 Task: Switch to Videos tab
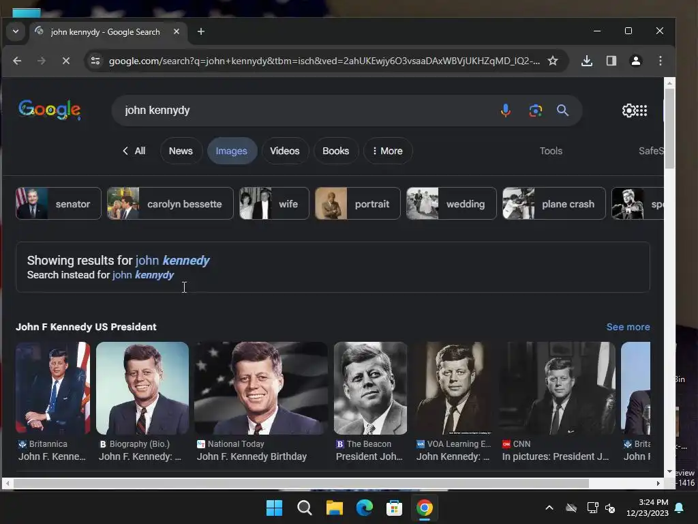pos(285,151)
